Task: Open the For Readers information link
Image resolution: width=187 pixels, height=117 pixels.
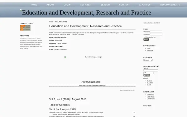Action: pyautogui.click(x=151, y=95)
